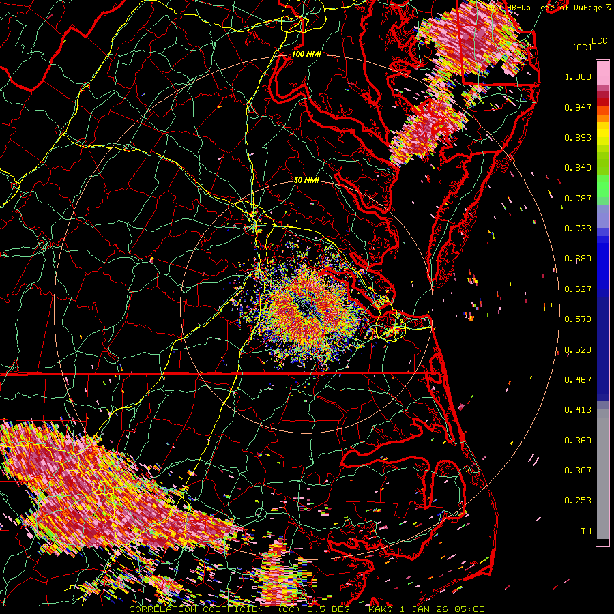The width and height of the screenshot is (614, 614).
Task: Select the 0.840 legend value
Action: tap(578, 168)
